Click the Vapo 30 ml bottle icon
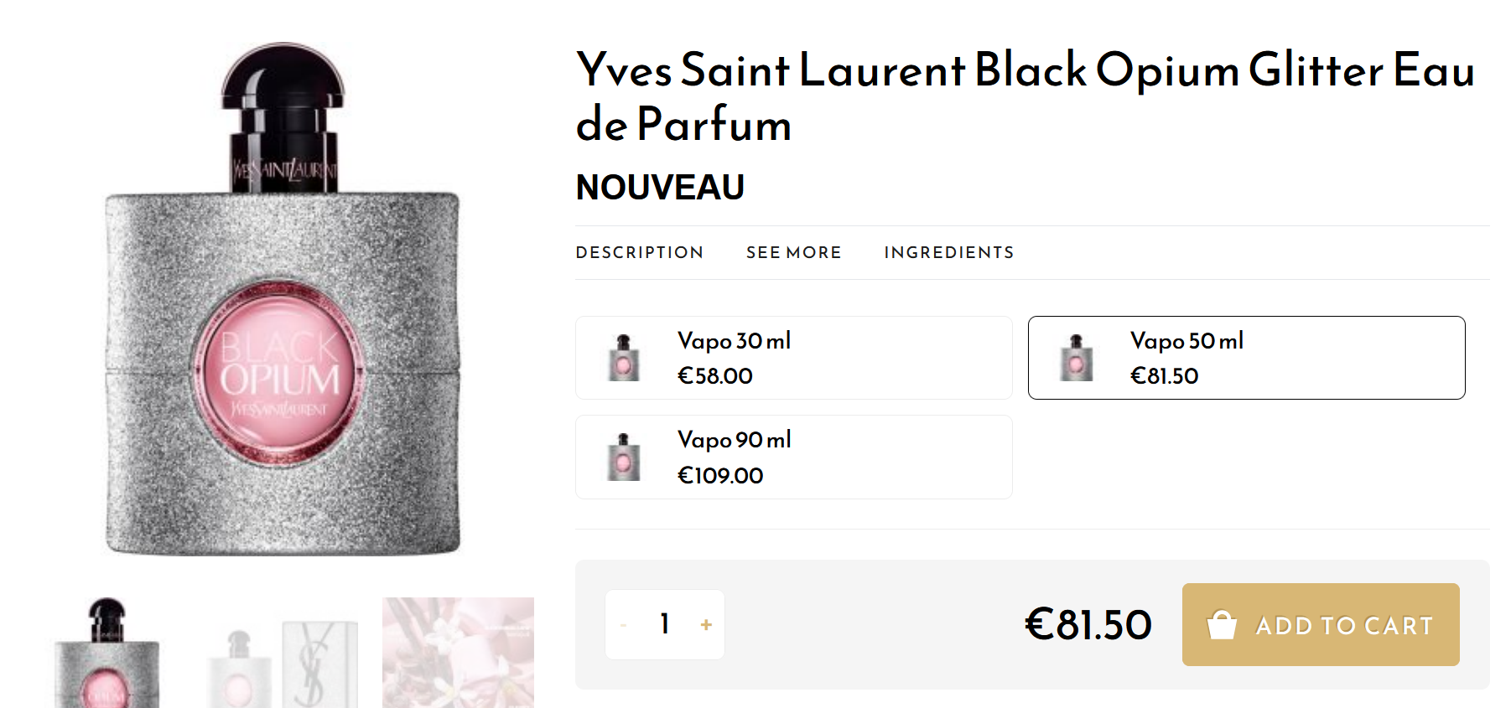The width and height of the screenshot is (1511, 708). [x=623, y=358]
